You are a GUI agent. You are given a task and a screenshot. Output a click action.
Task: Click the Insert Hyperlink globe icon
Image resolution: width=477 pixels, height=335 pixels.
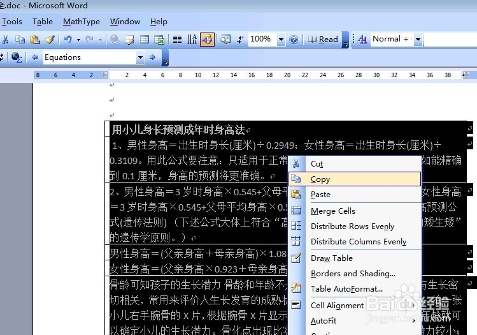point(115,40)
